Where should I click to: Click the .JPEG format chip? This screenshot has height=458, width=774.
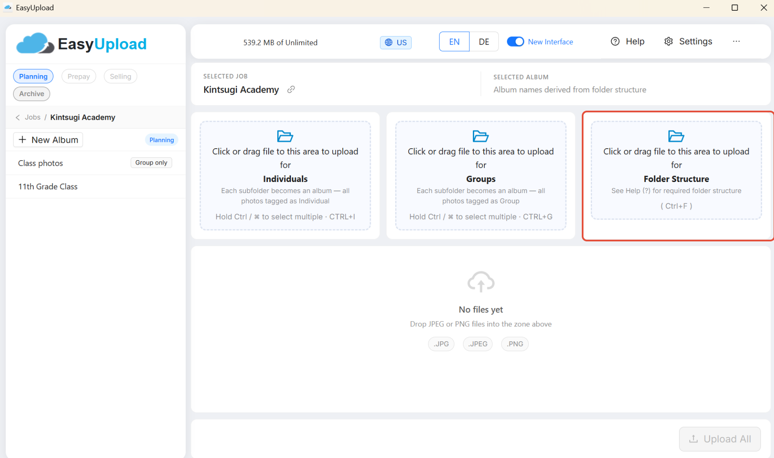(478, 344)
